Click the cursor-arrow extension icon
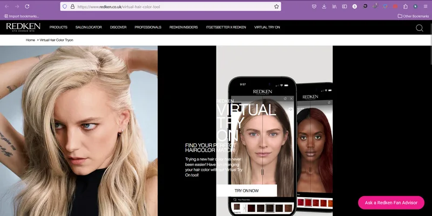 coord(415,6)
